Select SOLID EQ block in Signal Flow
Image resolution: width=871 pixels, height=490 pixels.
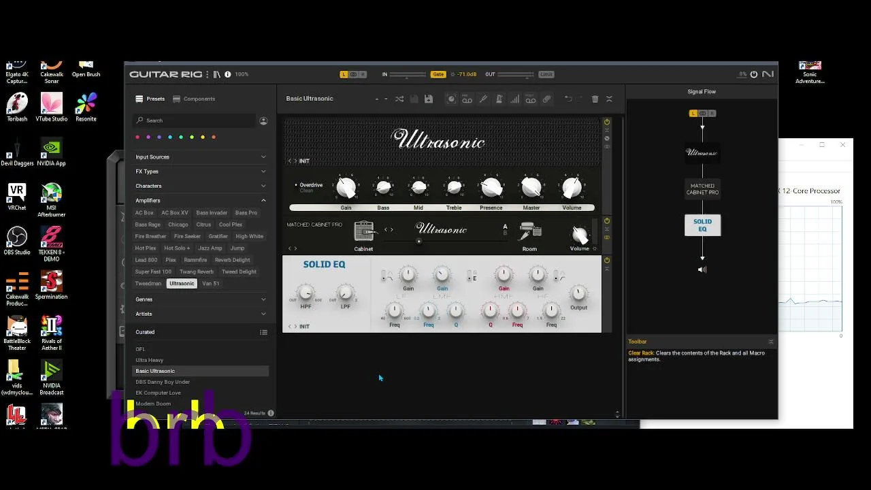click(x=702, y=225)
